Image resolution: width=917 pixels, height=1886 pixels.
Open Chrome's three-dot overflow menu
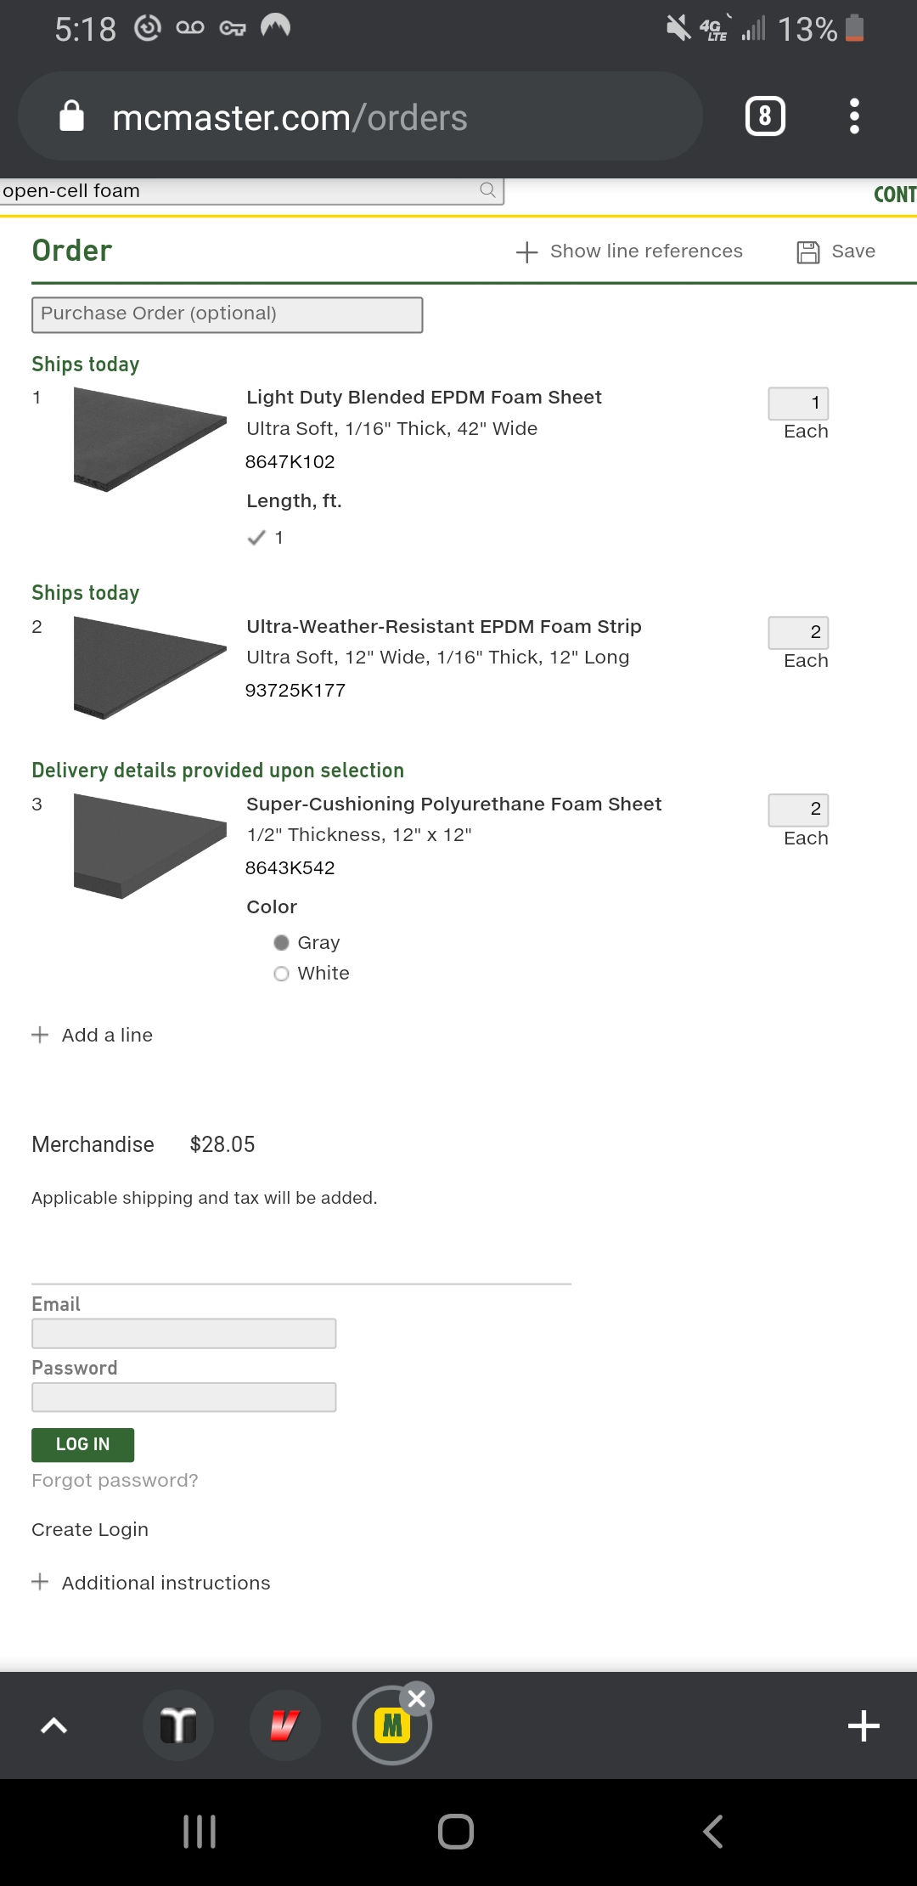click(854, 116)
